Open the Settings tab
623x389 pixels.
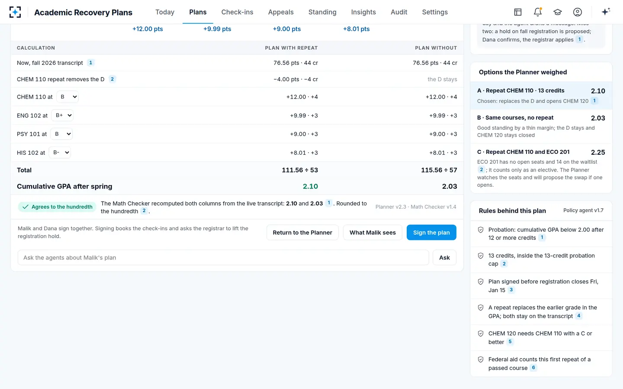pos(435,12)
